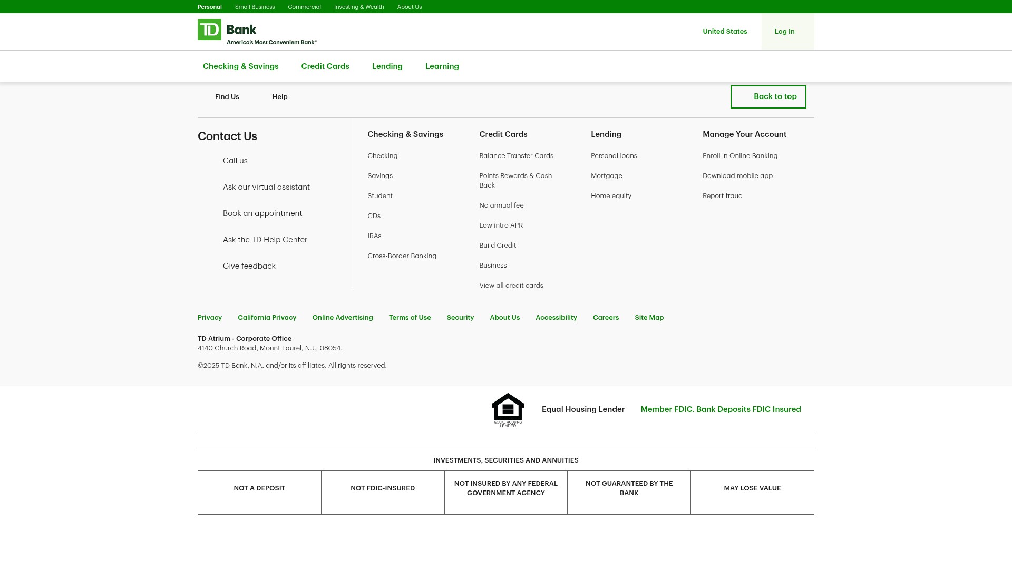Open the Help link
This screenshot has width=1012, height=569.
pyautogui.click(x=280, y=97)
